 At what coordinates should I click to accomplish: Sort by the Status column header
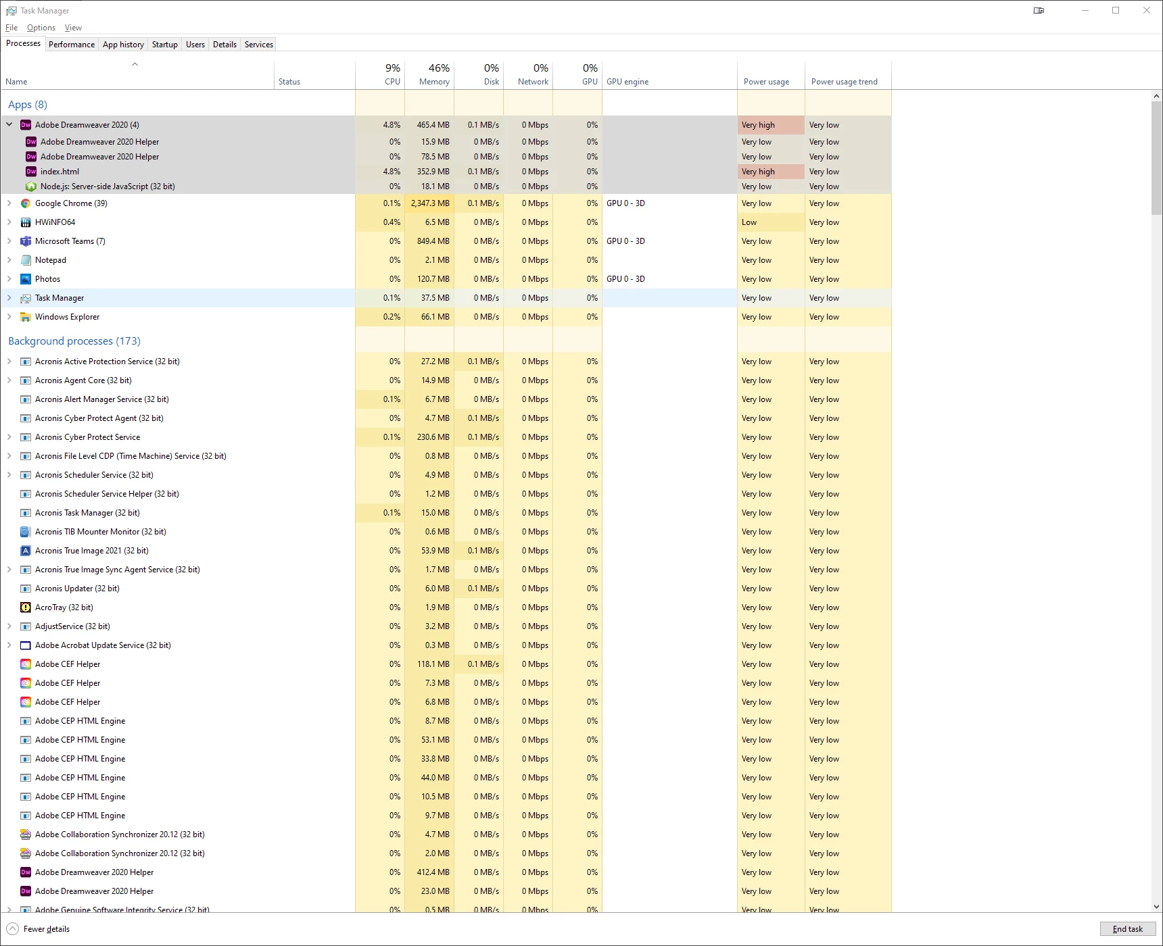[x=314, y=74]
